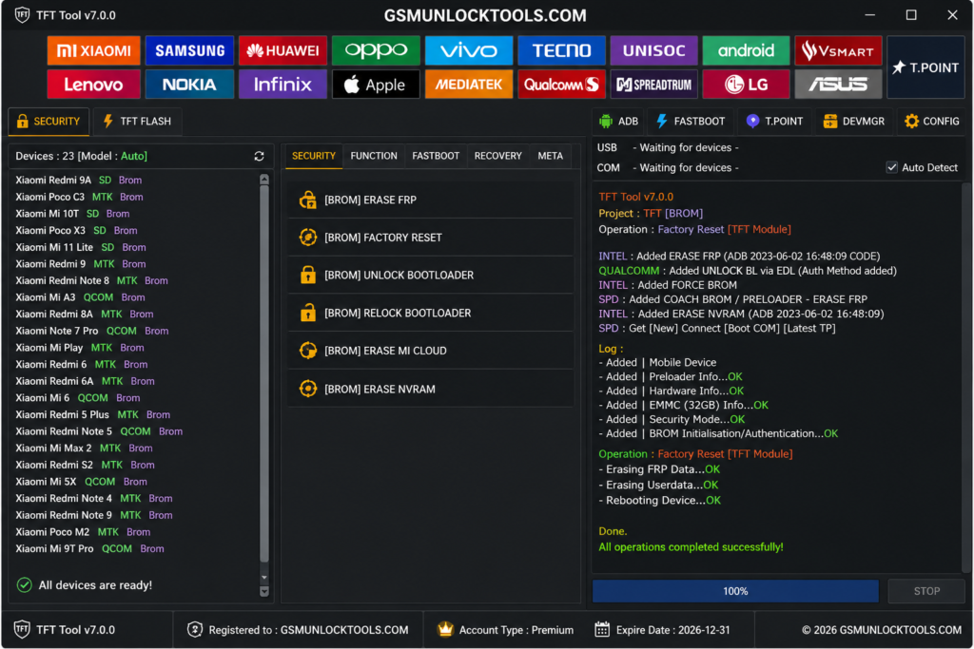The height and width of the screenshot is (649, 974).
Task: Select the Spreadtrum brand tile
Action: pos(654,85)
